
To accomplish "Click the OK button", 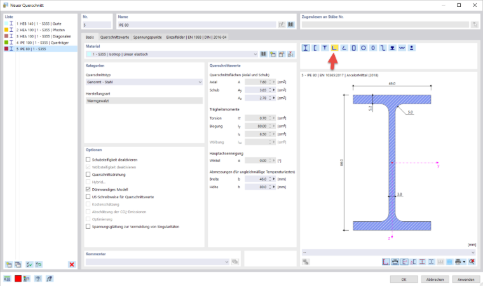I will click(404, 280).
